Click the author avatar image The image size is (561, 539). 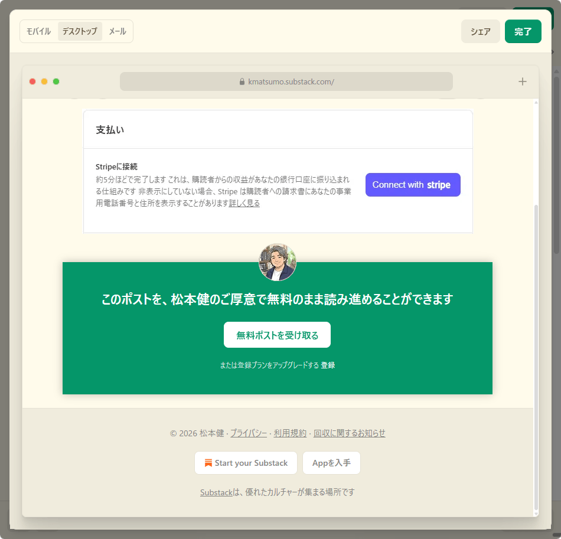[278, 262]
